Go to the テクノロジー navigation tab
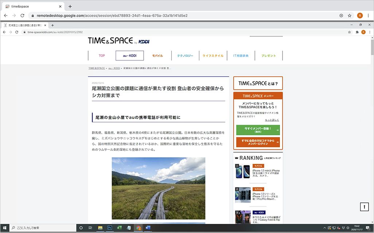This screenshot has width=374, height=233. (185, 56)
